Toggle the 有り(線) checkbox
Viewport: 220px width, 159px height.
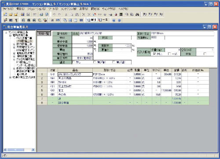[x=114, y=62]
